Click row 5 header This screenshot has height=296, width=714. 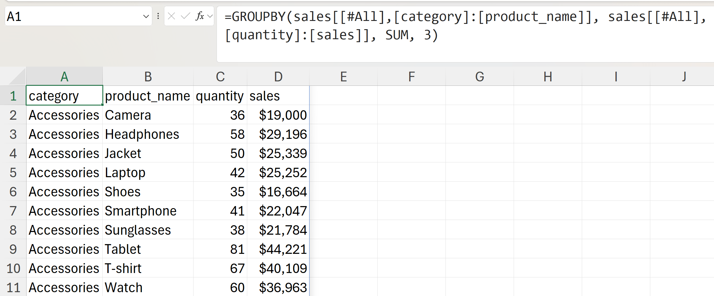[13, 172]
